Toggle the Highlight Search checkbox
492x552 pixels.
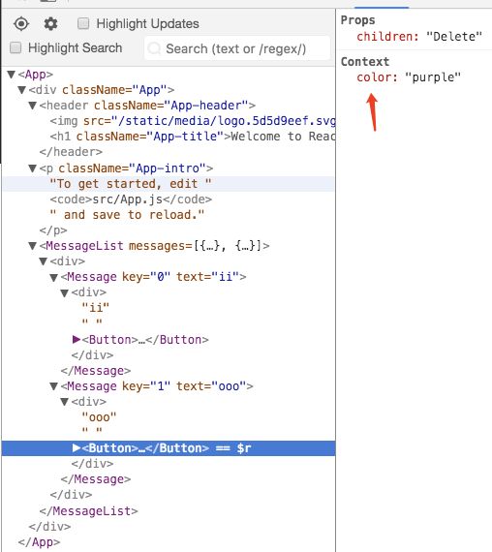15,47
